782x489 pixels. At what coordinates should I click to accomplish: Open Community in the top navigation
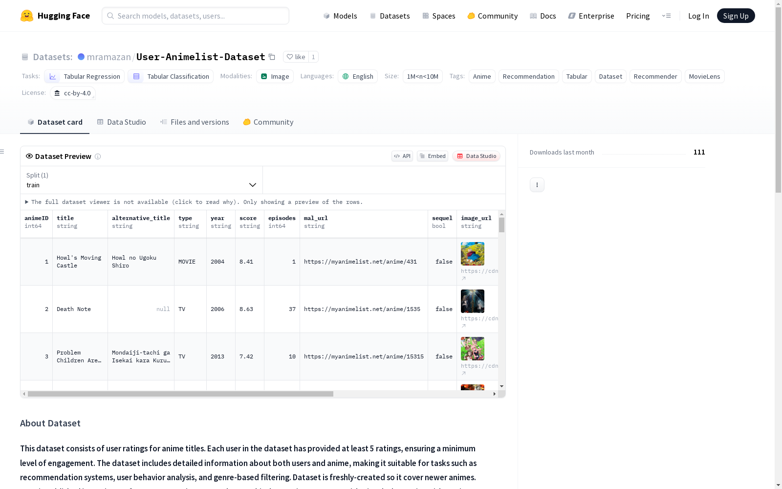tap(493, 16)
